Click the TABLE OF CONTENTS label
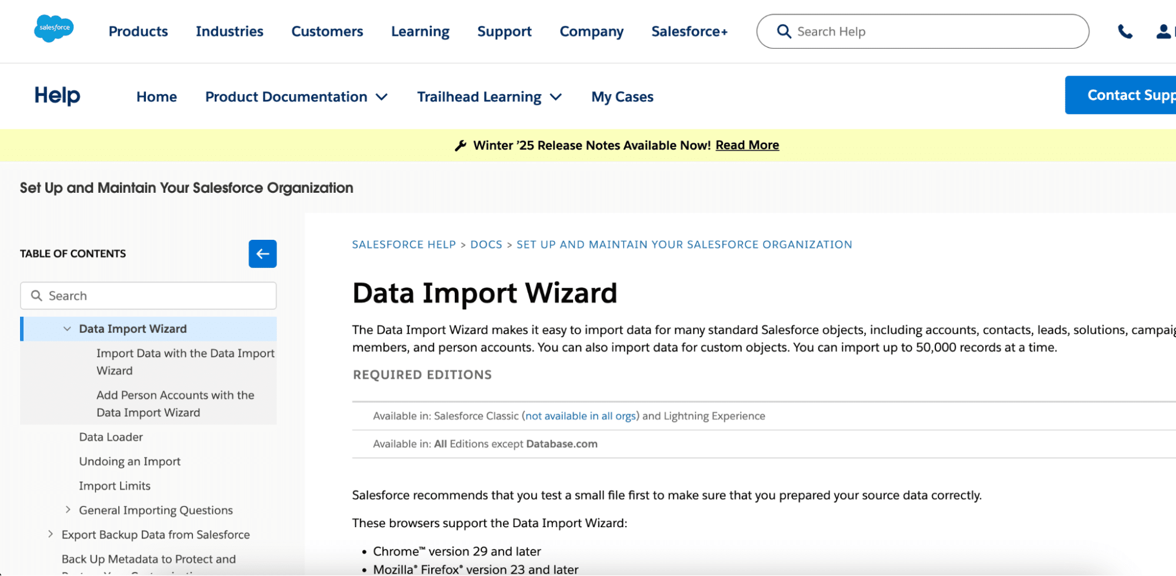Image resolution: width=1176 pixels, height=576 pixels. click(x=73, y=254)
